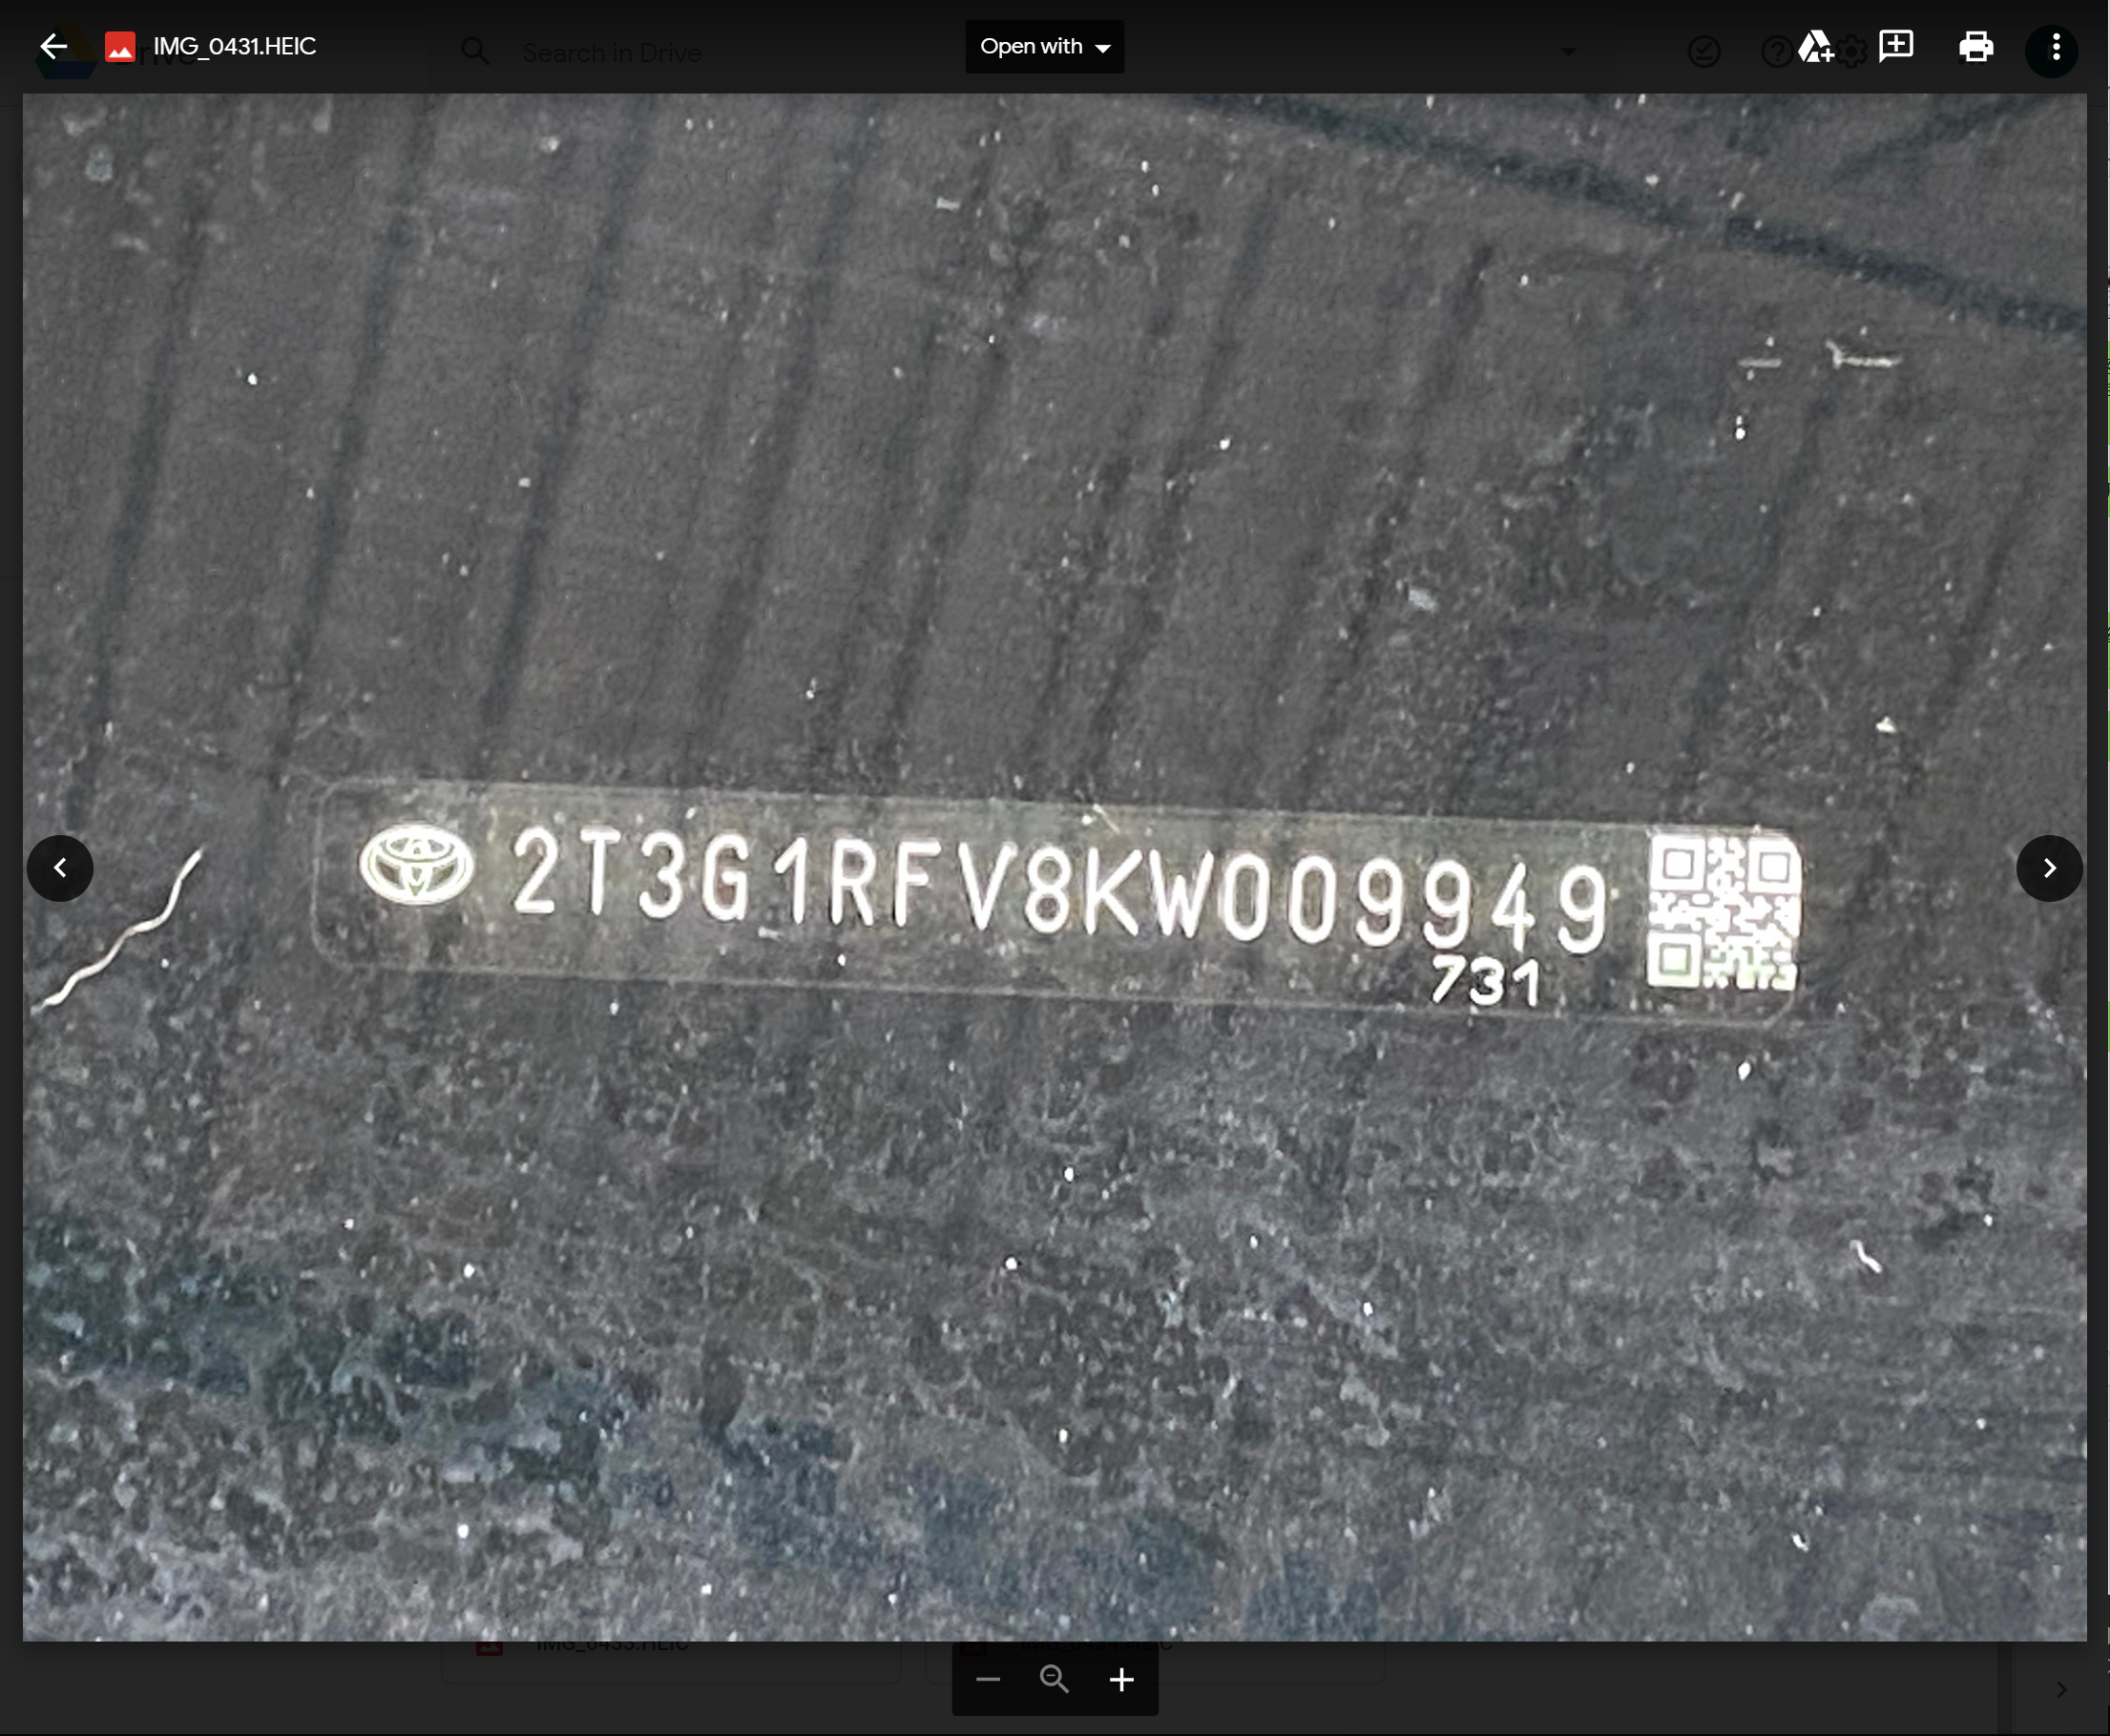Print the image with the printer icon

(x=1975, y=46)
